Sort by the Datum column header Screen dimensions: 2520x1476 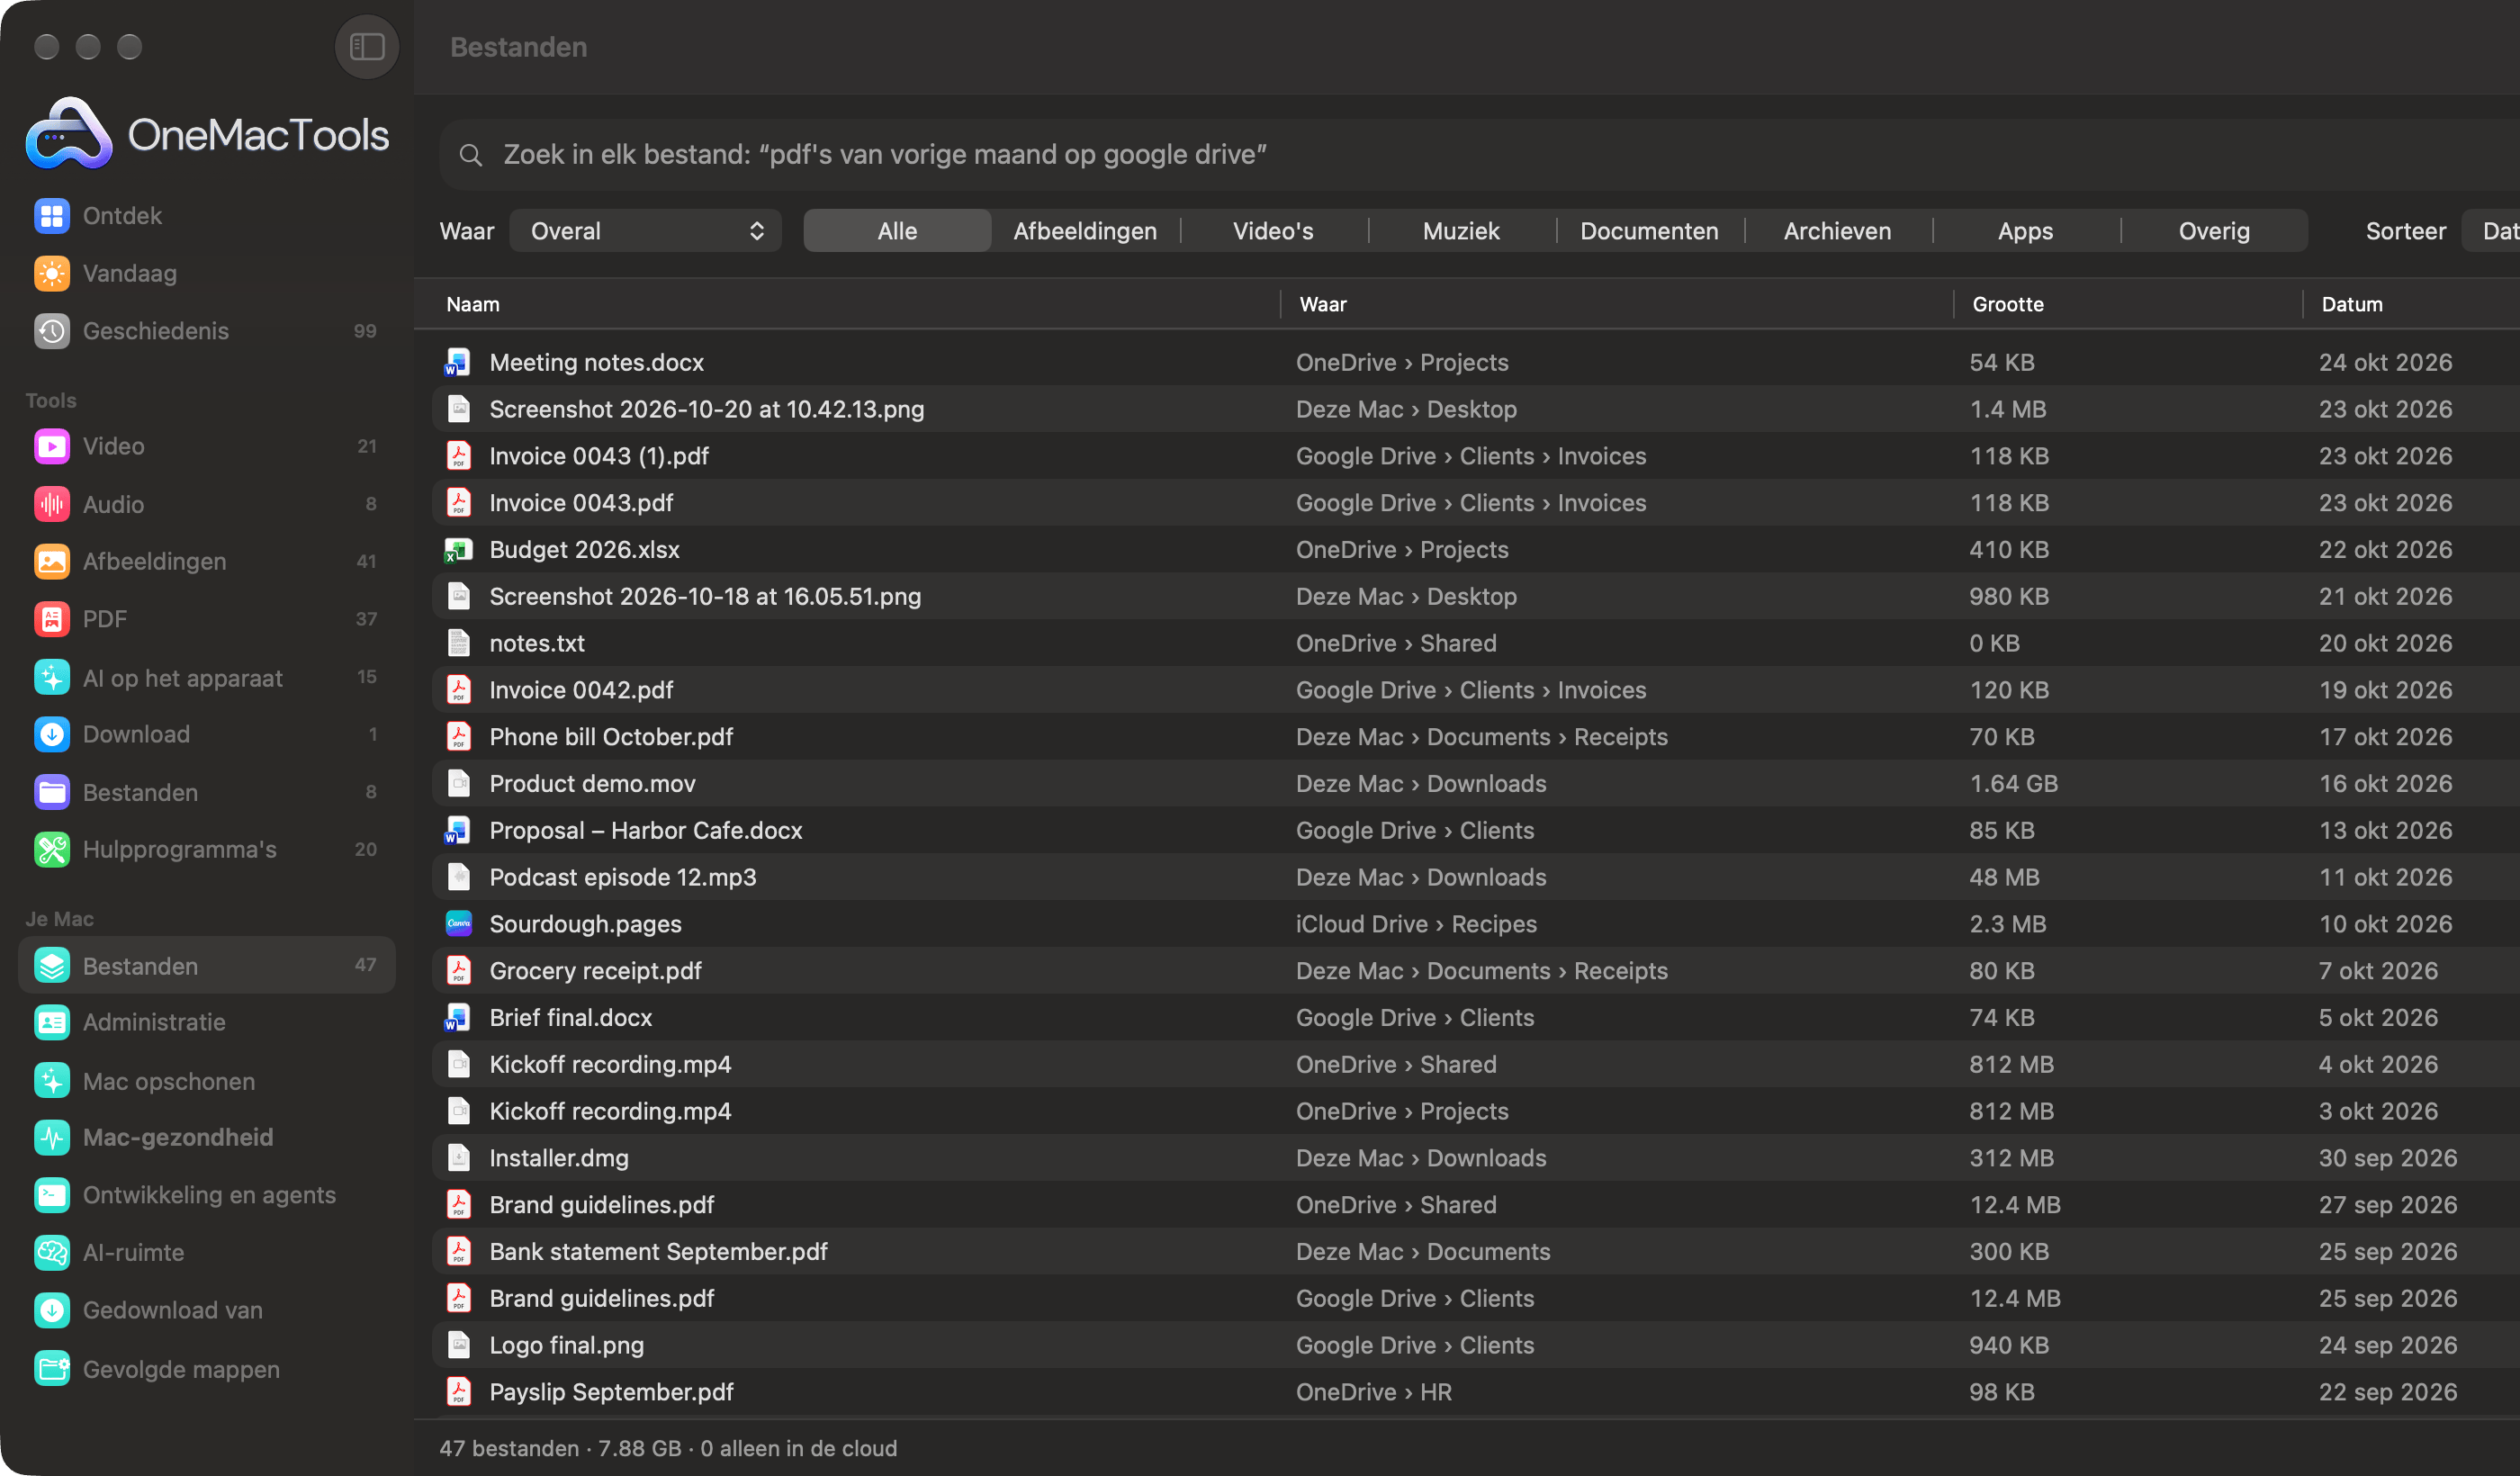click(x=2352, y=304)
